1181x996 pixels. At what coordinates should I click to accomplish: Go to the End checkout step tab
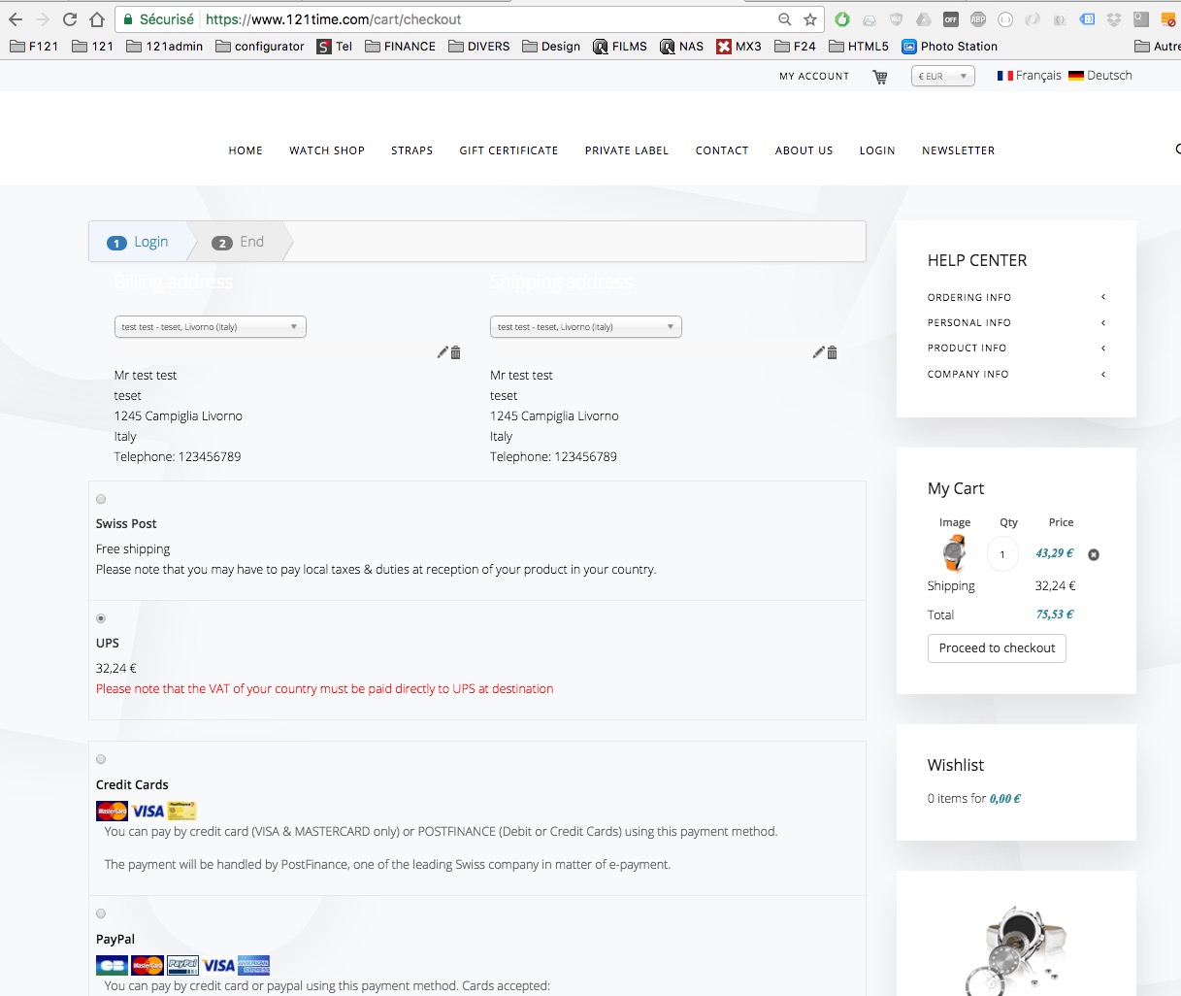click(239, 242)
